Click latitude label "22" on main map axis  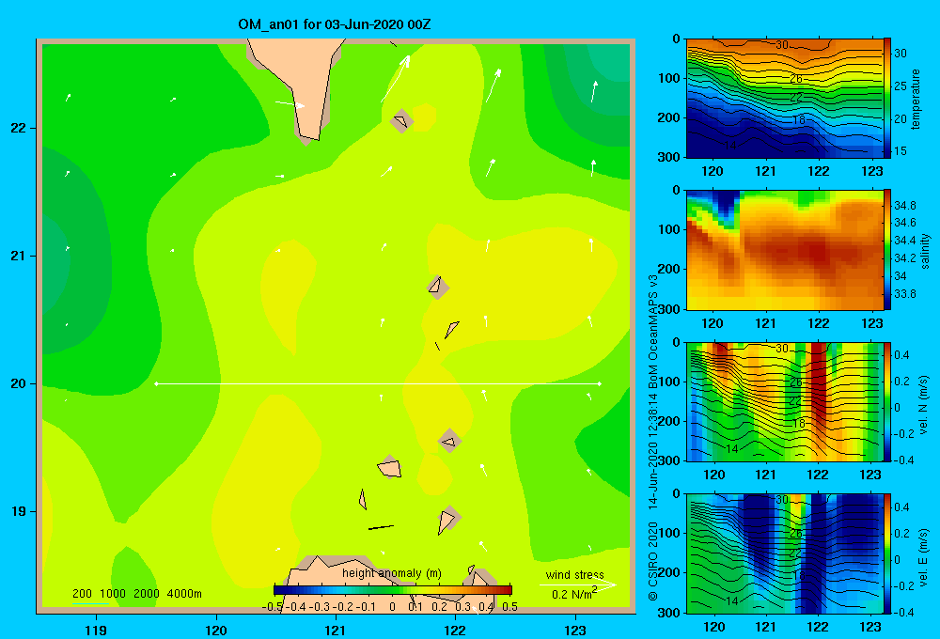point(19,128)
